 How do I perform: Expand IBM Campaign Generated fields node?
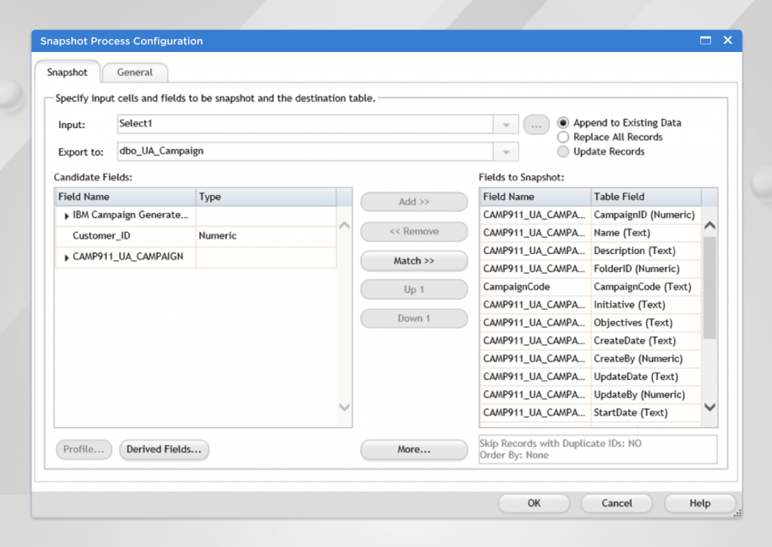pos(67,216)
